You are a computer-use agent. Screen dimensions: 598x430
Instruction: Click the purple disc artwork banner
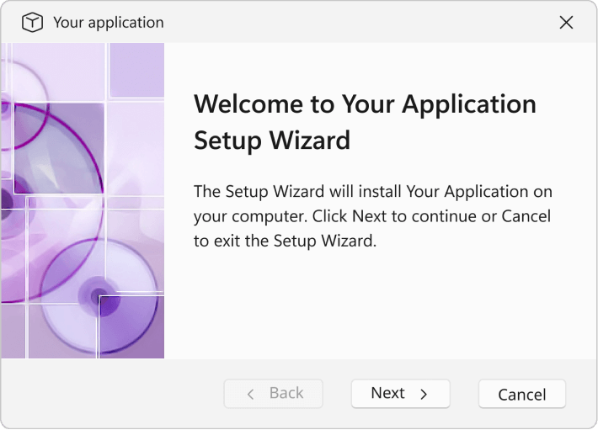coord(83,200)
